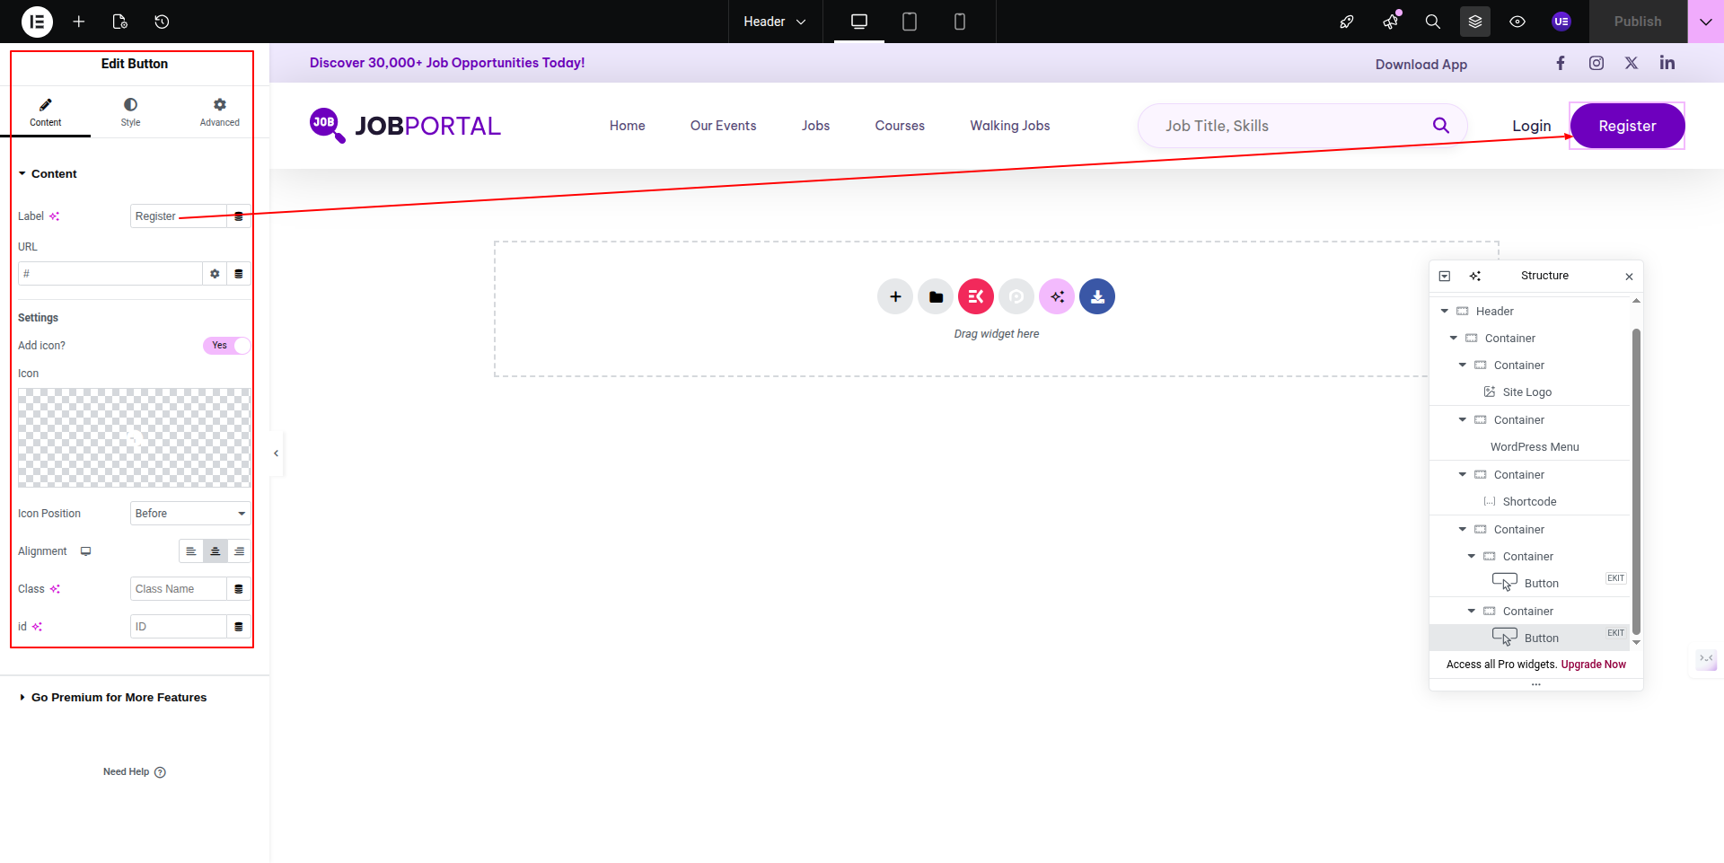Open the History clock icon
Screen dimensions: 1724x863
pyautogui.click(x=162, y=22)
